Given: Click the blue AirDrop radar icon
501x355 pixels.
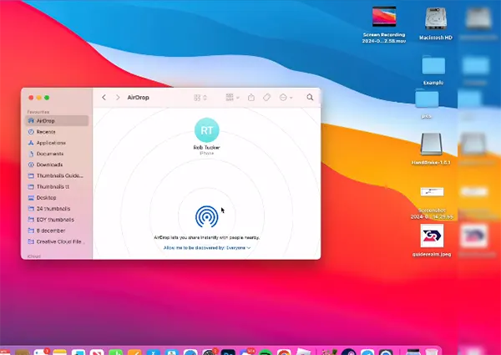Looking at the screenshot, I should point(207,216).
